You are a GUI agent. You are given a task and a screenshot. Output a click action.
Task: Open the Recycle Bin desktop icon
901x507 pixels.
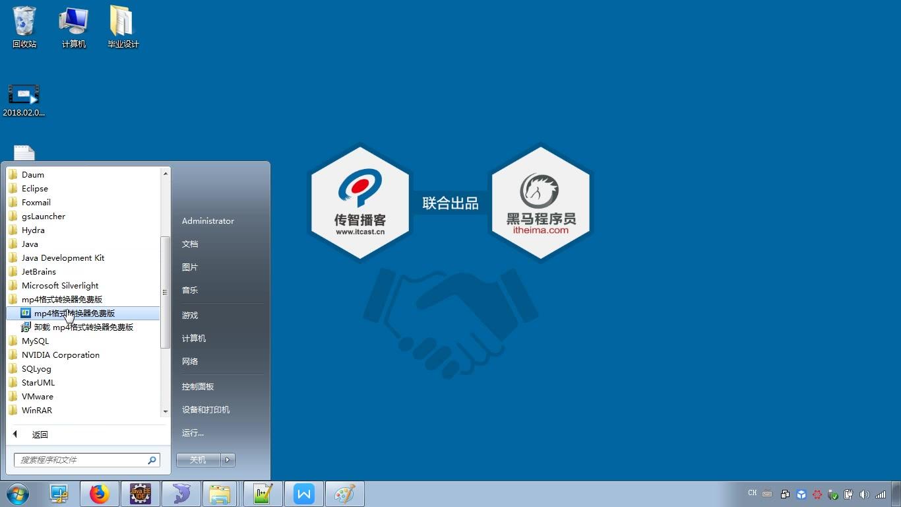pos(24,27)
